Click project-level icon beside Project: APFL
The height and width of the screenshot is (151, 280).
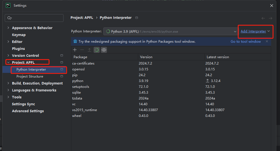[62, 62]
